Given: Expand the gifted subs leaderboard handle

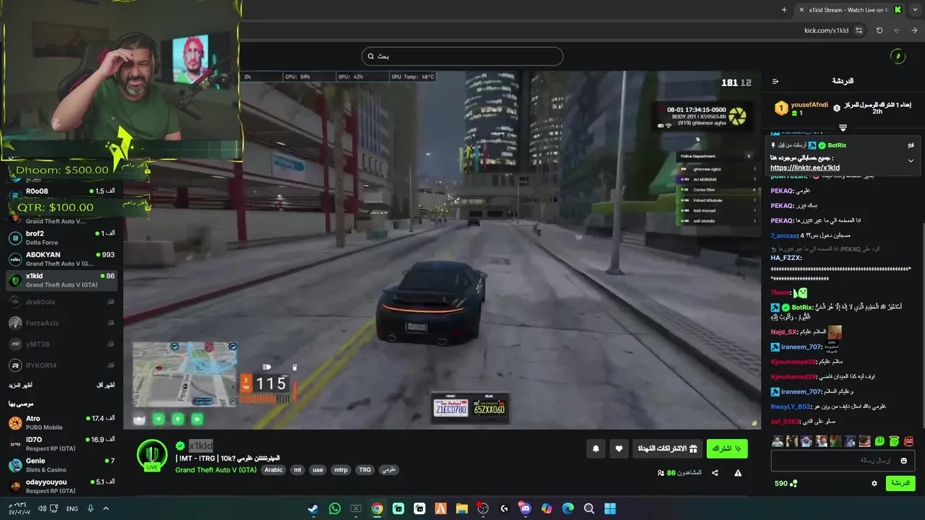Looking at the screenshot, I should pyautogui.click(x=843, y=128).
